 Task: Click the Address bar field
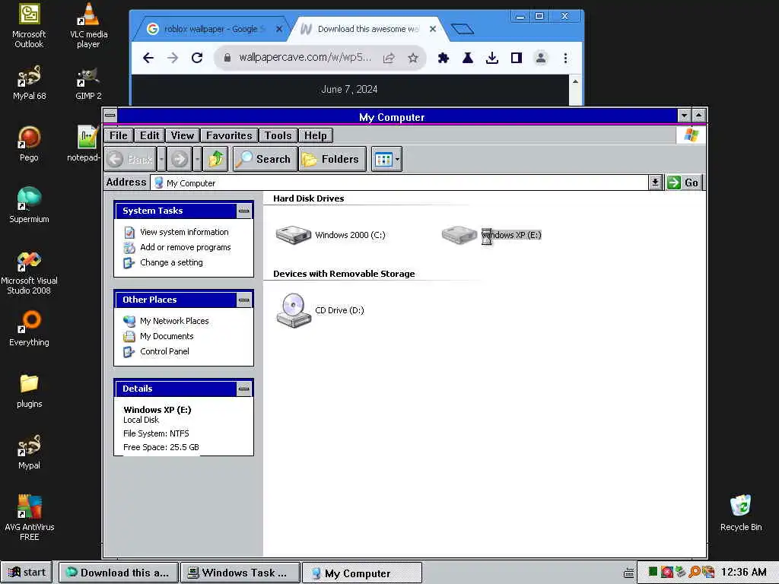[x=400, y=182]
